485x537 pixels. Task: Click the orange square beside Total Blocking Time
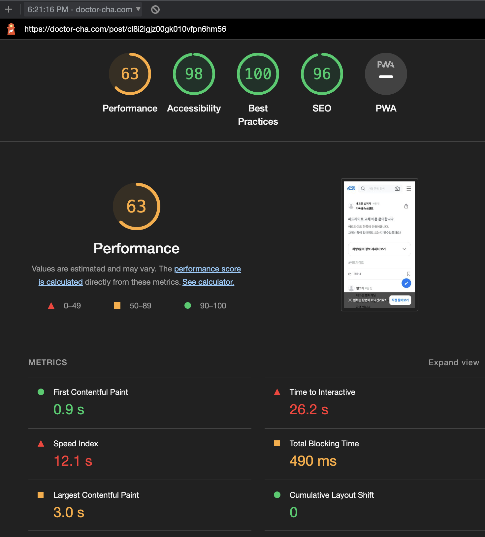tap(277, 443)
